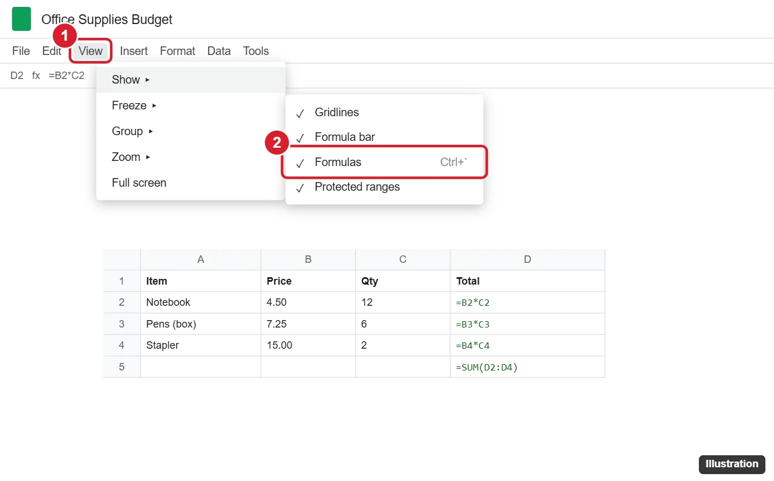Toggle the Formula bar option

384,137
